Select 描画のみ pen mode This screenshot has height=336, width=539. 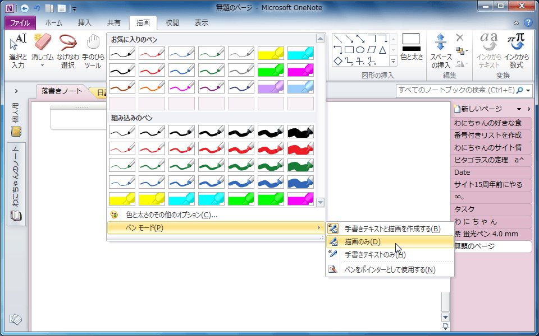point(390,242)
